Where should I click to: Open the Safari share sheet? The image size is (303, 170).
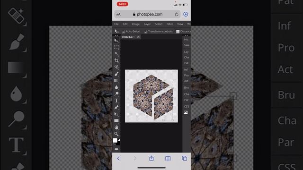(151, 158)
